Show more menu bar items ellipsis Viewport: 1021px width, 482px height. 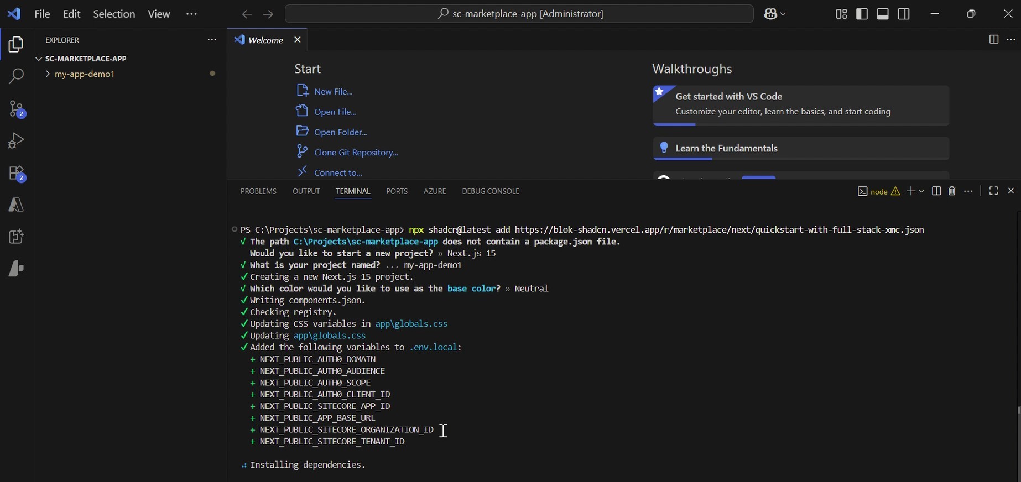pyautogui.click(x=191, y=14)
